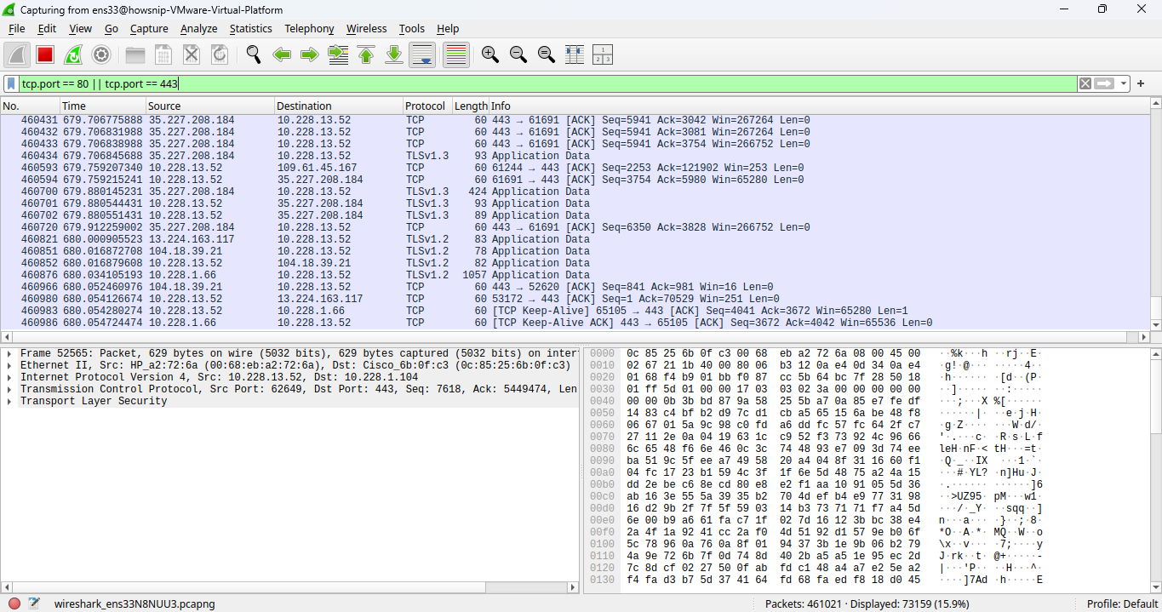Click wireshark_ens33N8NUU3.pcapng in status bar
Screen dimensions: 1162x612
(x=135, y=603)
